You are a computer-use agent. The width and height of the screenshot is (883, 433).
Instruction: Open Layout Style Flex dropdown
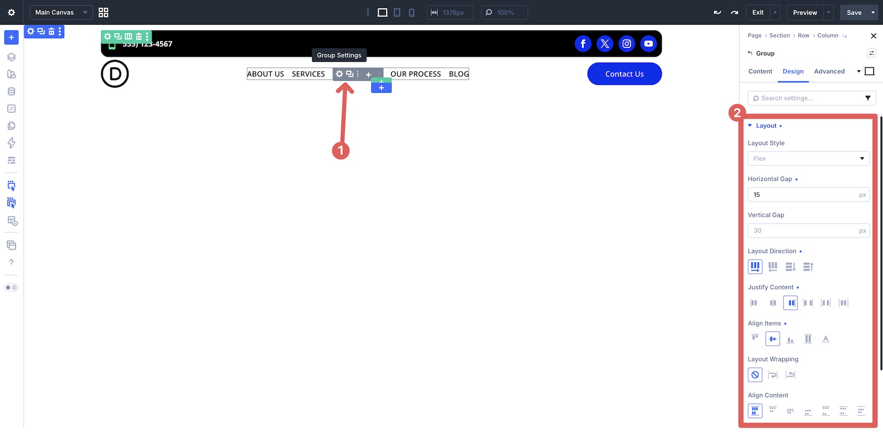point(808,158)
